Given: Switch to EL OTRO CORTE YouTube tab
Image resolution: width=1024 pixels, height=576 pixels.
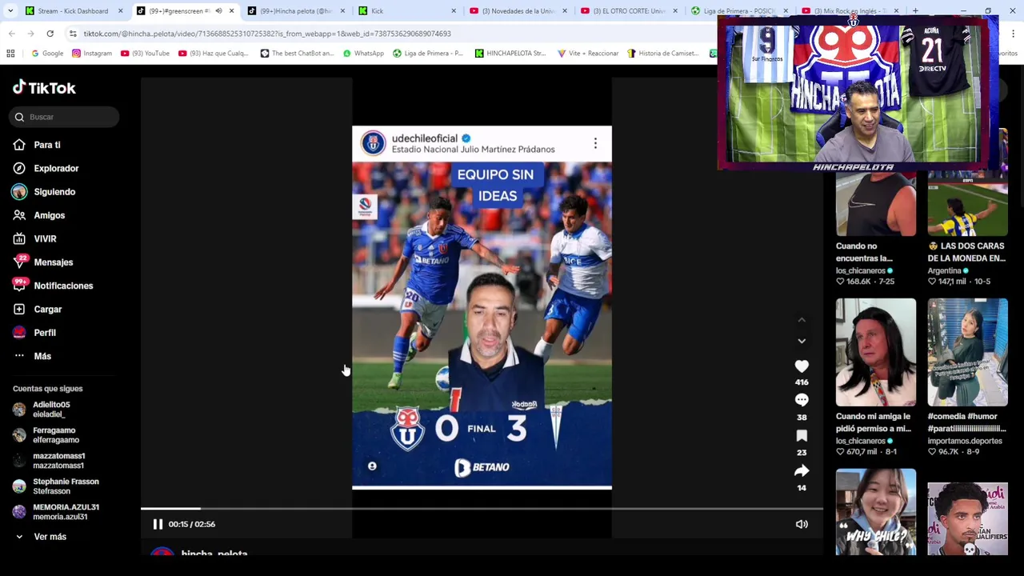Looking at the screenshot, I should click(629, 11).
